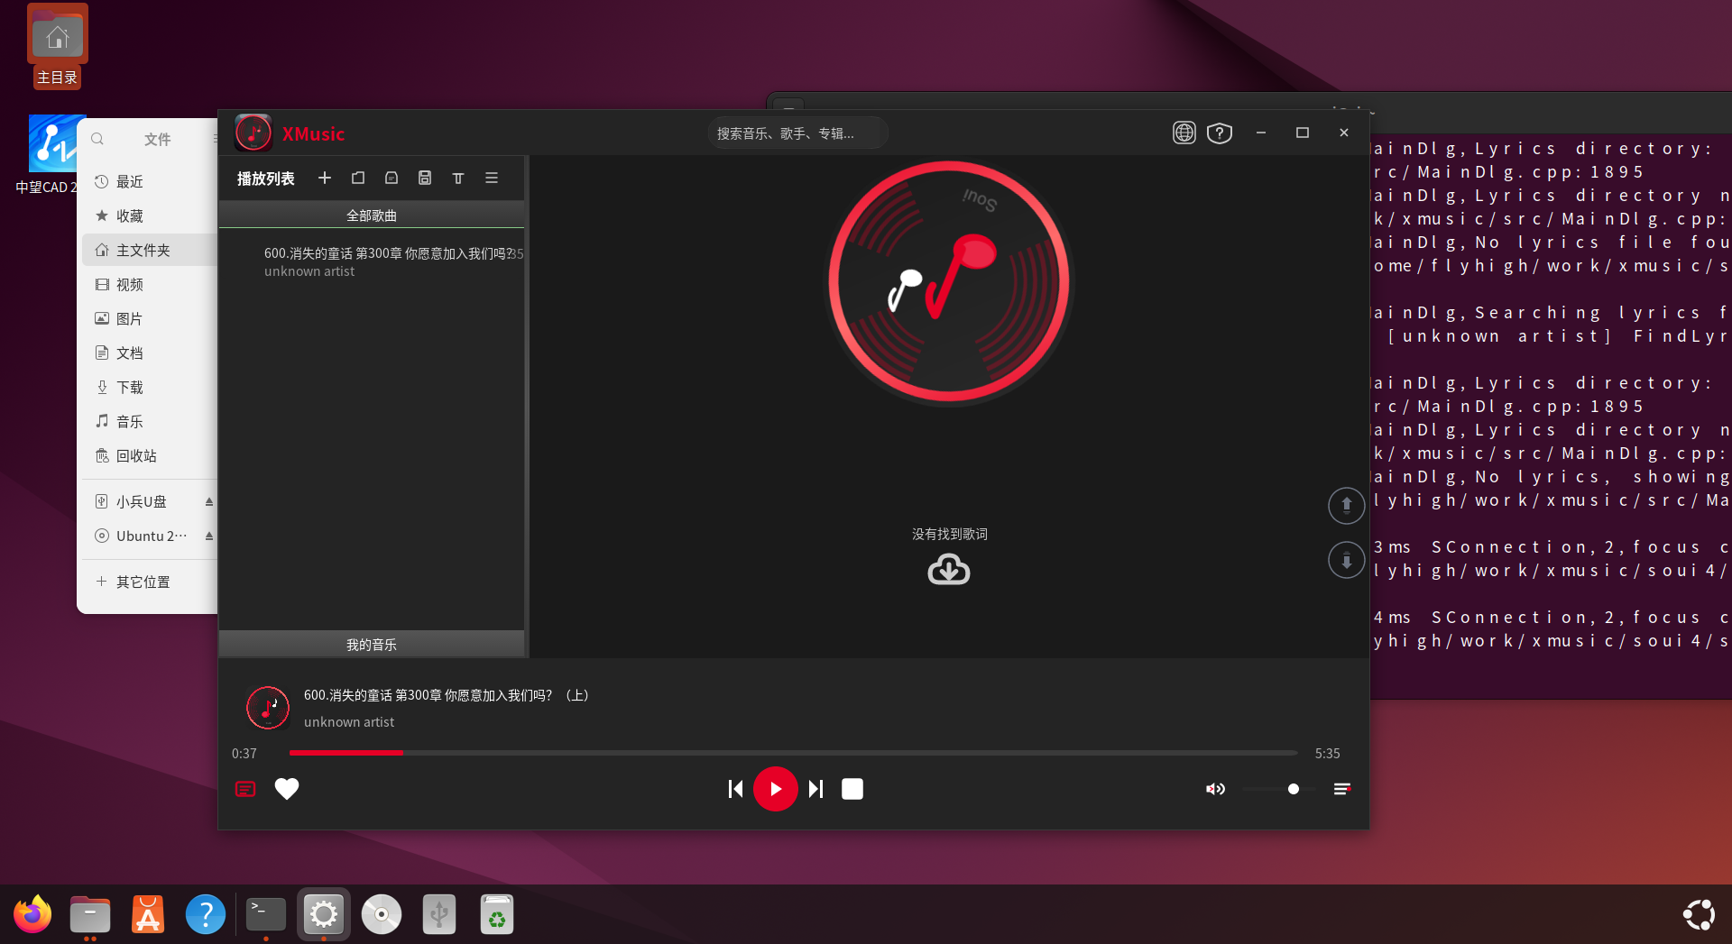Add a song with the plus icon

[x=325, y=178]
